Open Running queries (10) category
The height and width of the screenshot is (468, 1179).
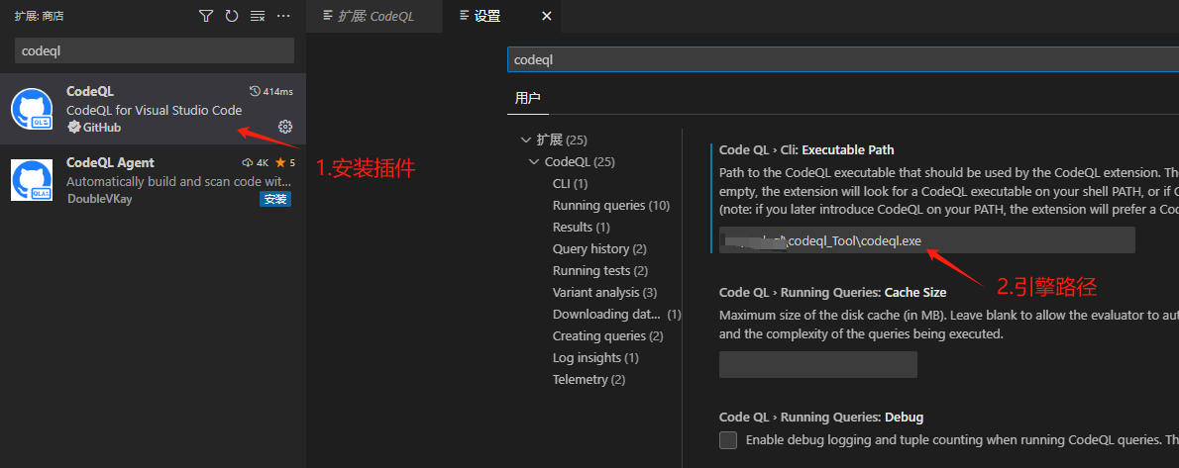pos(611,205)
